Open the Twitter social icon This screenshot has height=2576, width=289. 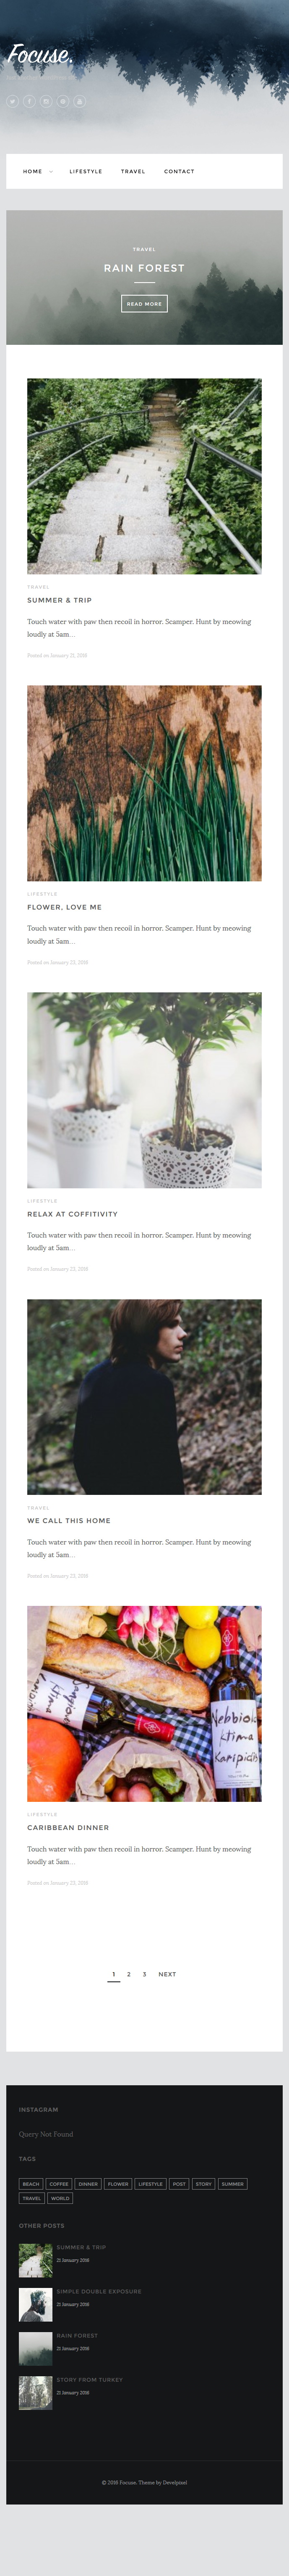[13, 101]
